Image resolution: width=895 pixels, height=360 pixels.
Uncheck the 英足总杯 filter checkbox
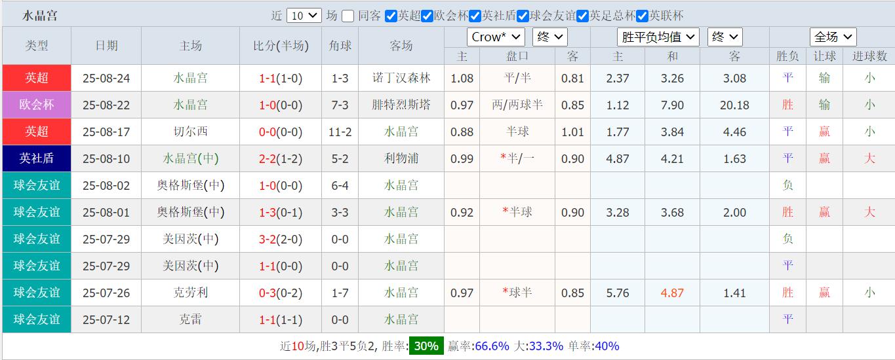[583, 16]
